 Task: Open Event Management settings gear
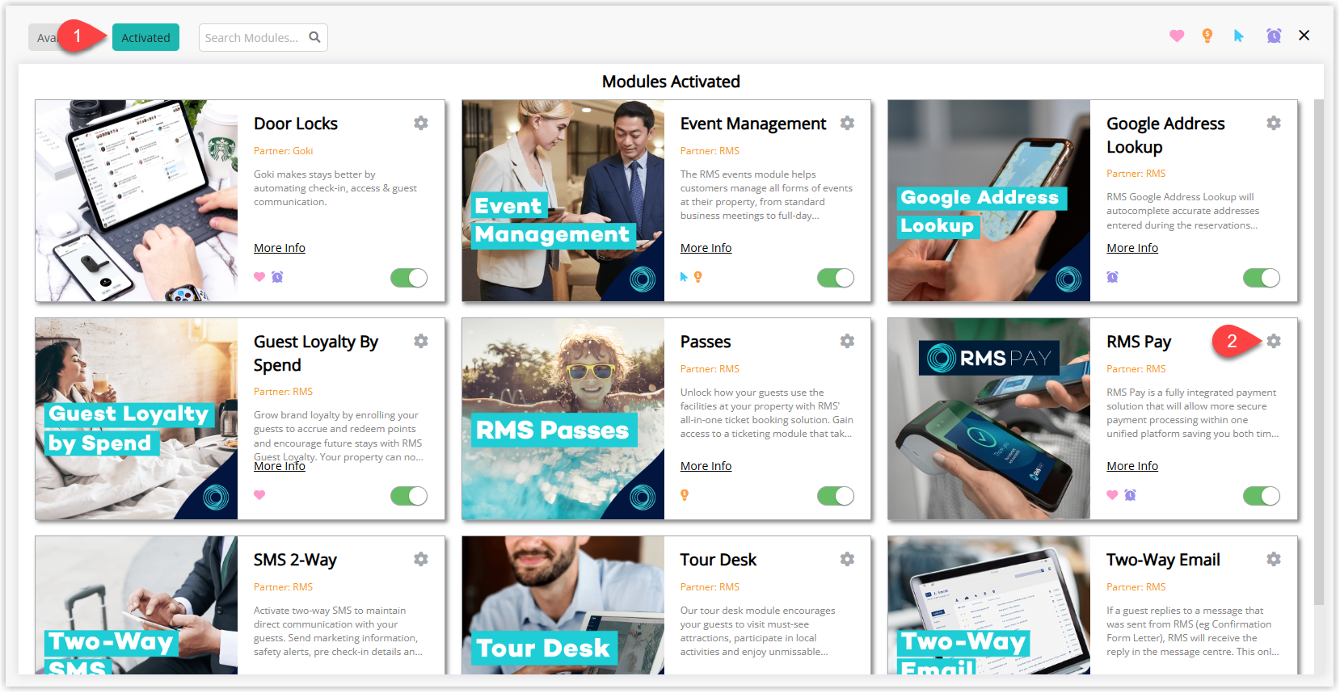(847, 123)
